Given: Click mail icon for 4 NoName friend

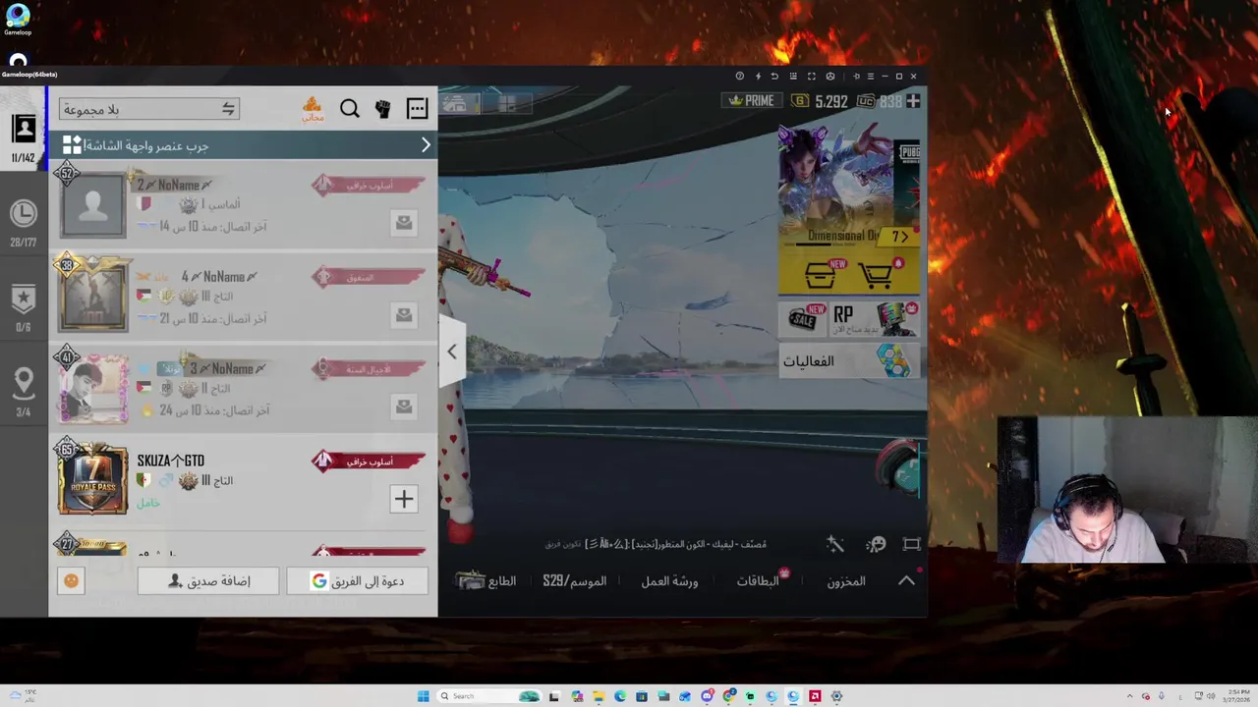Looking at the screenshot, I should (x=404, y=314).
